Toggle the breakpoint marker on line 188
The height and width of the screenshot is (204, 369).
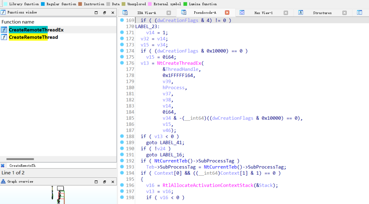pyautogui.click(x=122, y=136)
